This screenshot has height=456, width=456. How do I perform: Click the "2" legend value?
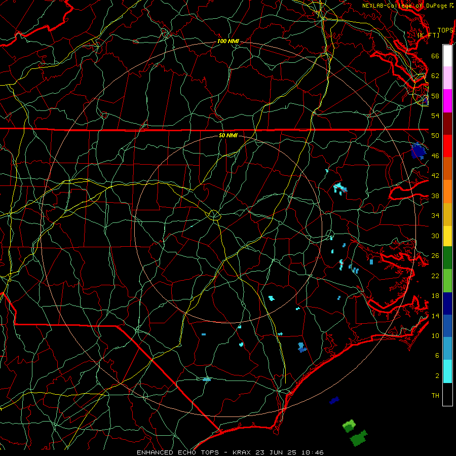coord(437,376)
